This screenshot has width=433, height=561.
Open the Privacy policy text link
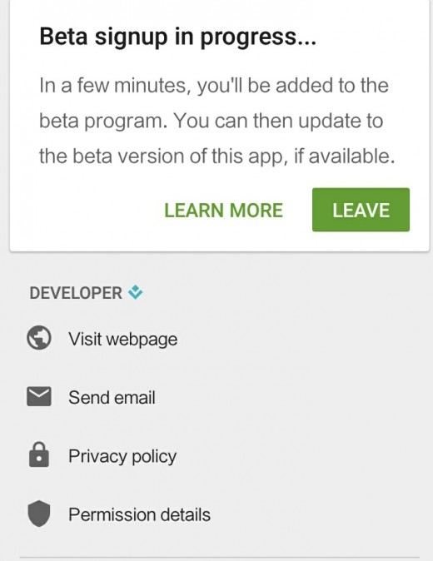point(122,456)
